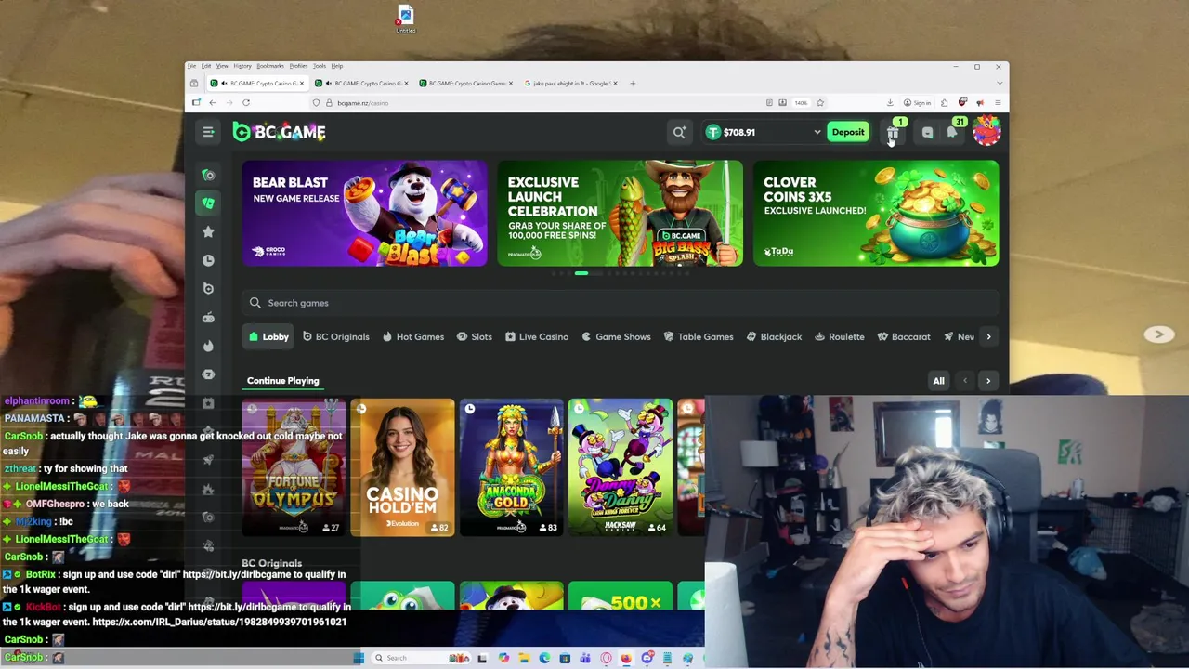Select the green cards Casino icon in sidebar
The image size is (1189, 669).
coord(208,203)
